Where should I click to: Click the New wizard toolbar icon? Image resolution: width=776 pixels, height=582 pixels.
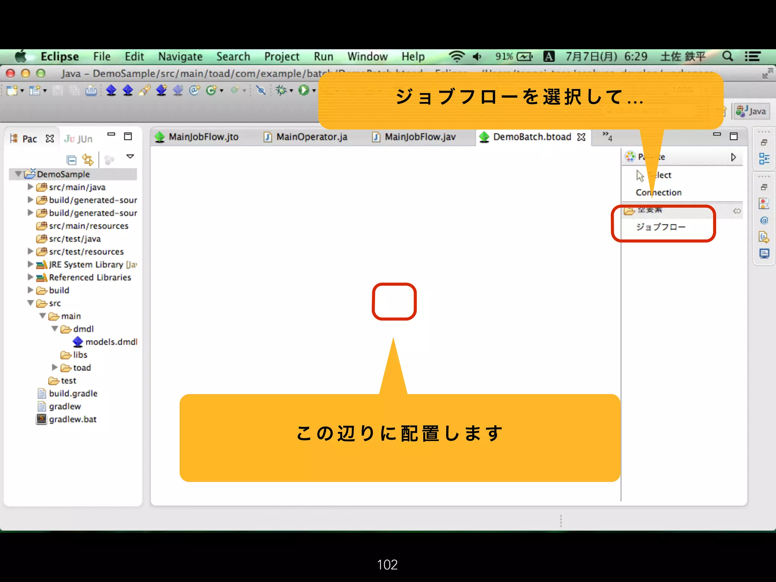pos(12,90)
